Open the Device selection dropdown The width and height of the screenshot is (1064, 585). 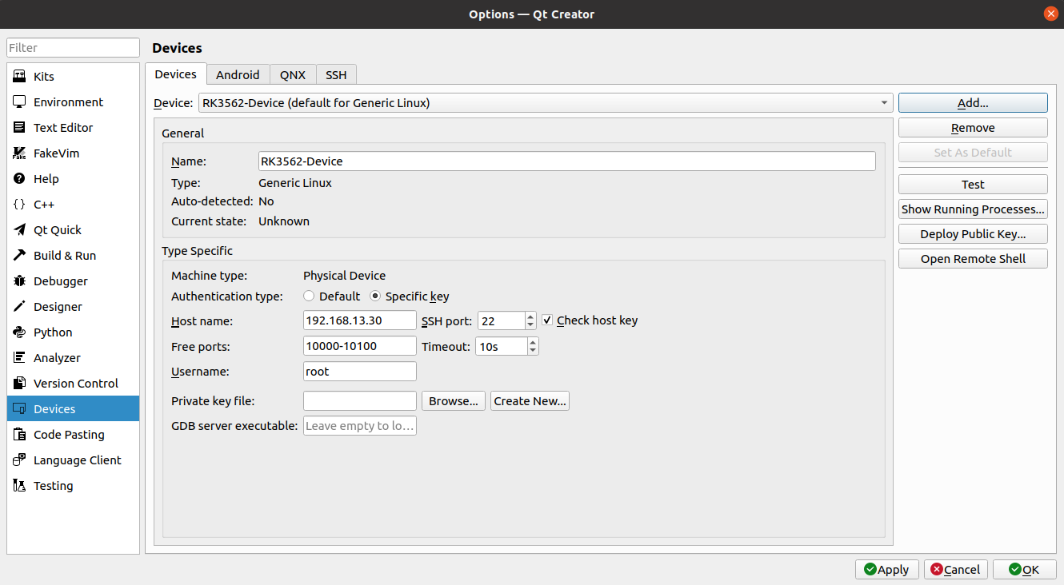coord(545,103)
